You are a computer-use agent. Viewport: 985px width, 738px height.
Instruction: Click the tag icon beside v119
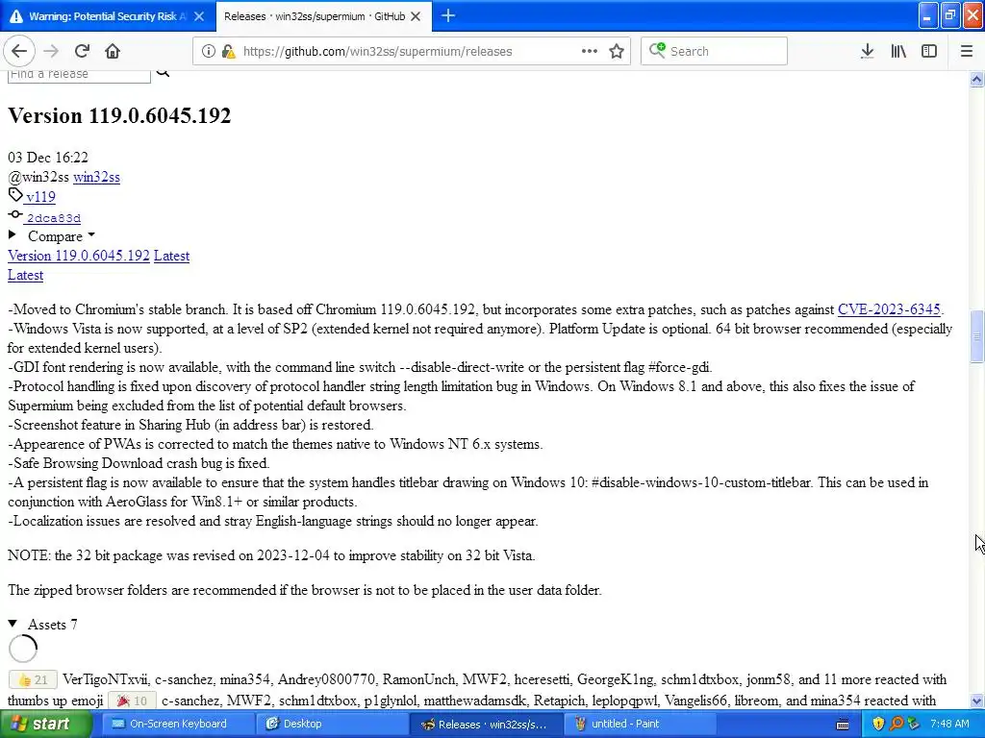[15, 194]
